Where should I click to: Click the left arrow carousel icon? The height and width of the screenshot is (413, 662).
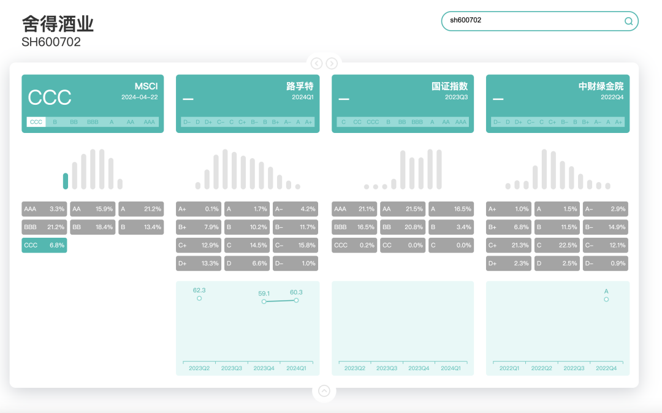[316, 63]
